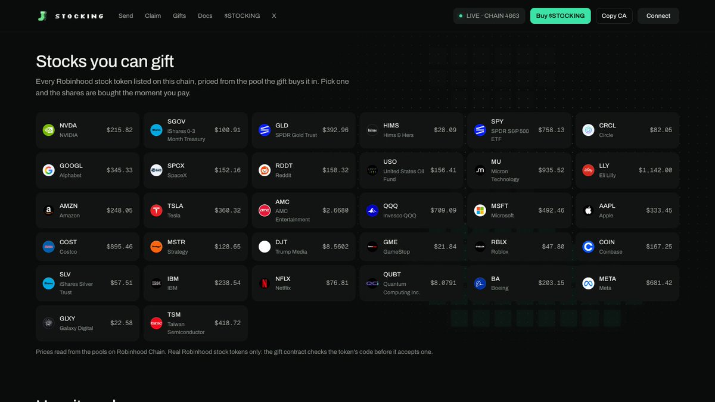This screenshot has height=402, width=715.
Task: Click the Hims & Hers logo icon
Action: [372, 130]
